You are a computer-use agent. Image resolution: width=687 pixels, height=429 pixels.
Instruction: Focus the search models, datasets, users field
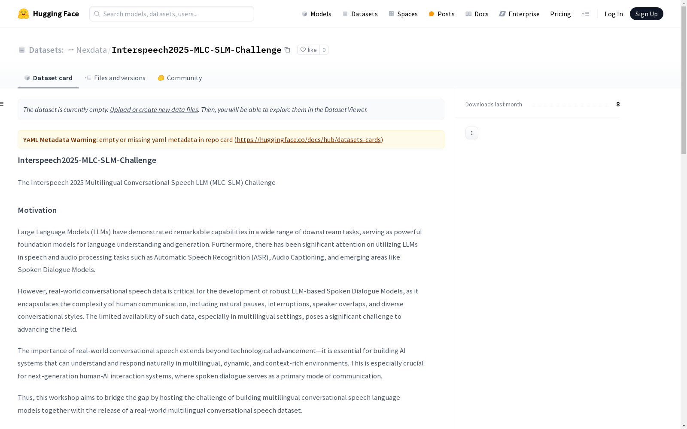pyautogui.click(x=172, y=14)
